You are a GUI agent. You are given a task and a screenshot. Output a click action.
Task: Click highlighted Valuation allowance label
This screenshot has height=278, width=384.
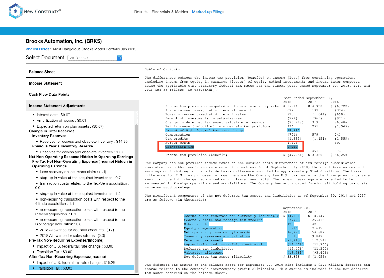203,253
